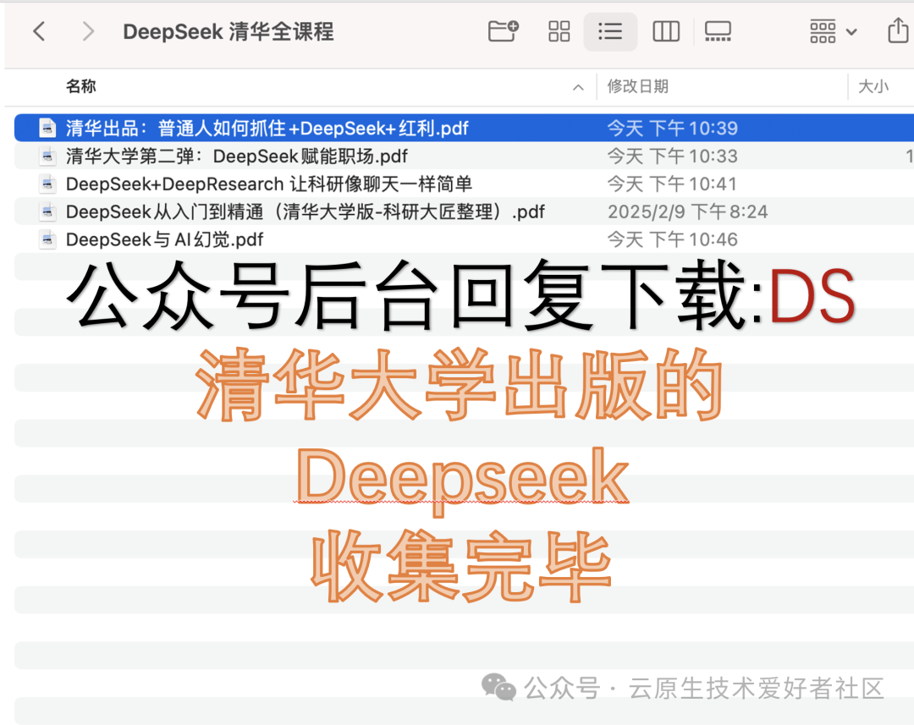Open the group-by options dropdown
The width and height of the screenshot is (914, 725).
[833, 31]
